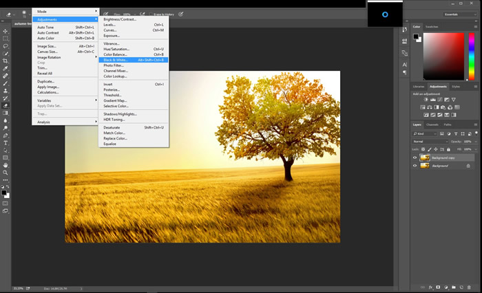Select the Horizontal Type tool
This screenshot has width=482, height=293.
pyautogui.click(x=6, y=143)
